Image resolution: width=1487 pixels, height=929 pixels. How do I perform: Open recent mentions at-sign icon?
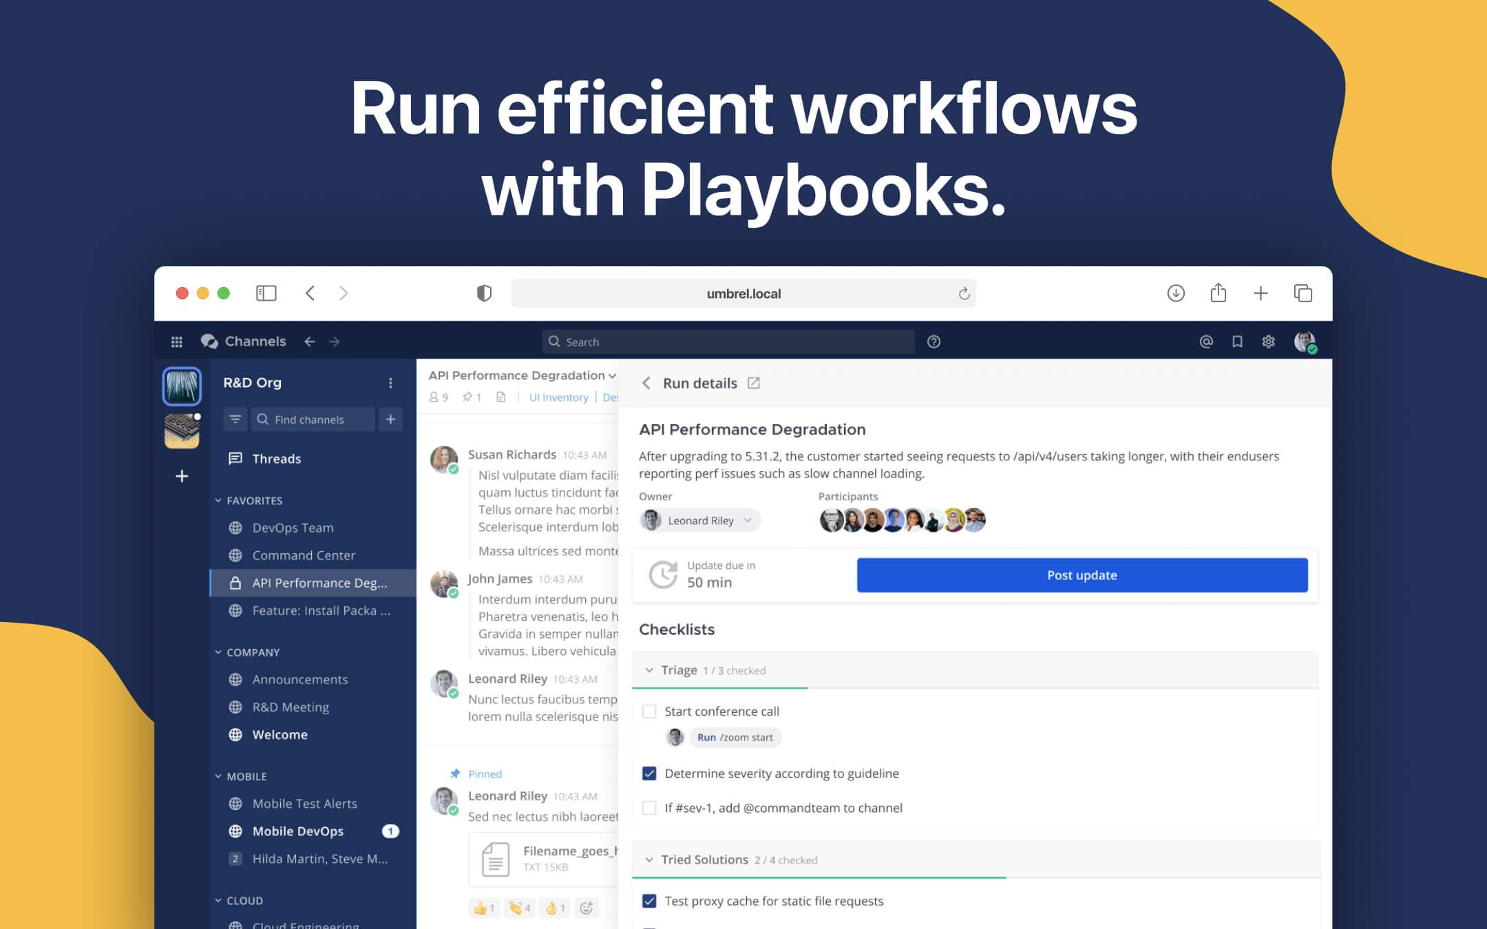point(1205,341)
